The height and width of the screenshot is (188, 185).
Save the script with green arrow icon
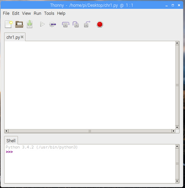click(x=30, y=24)
